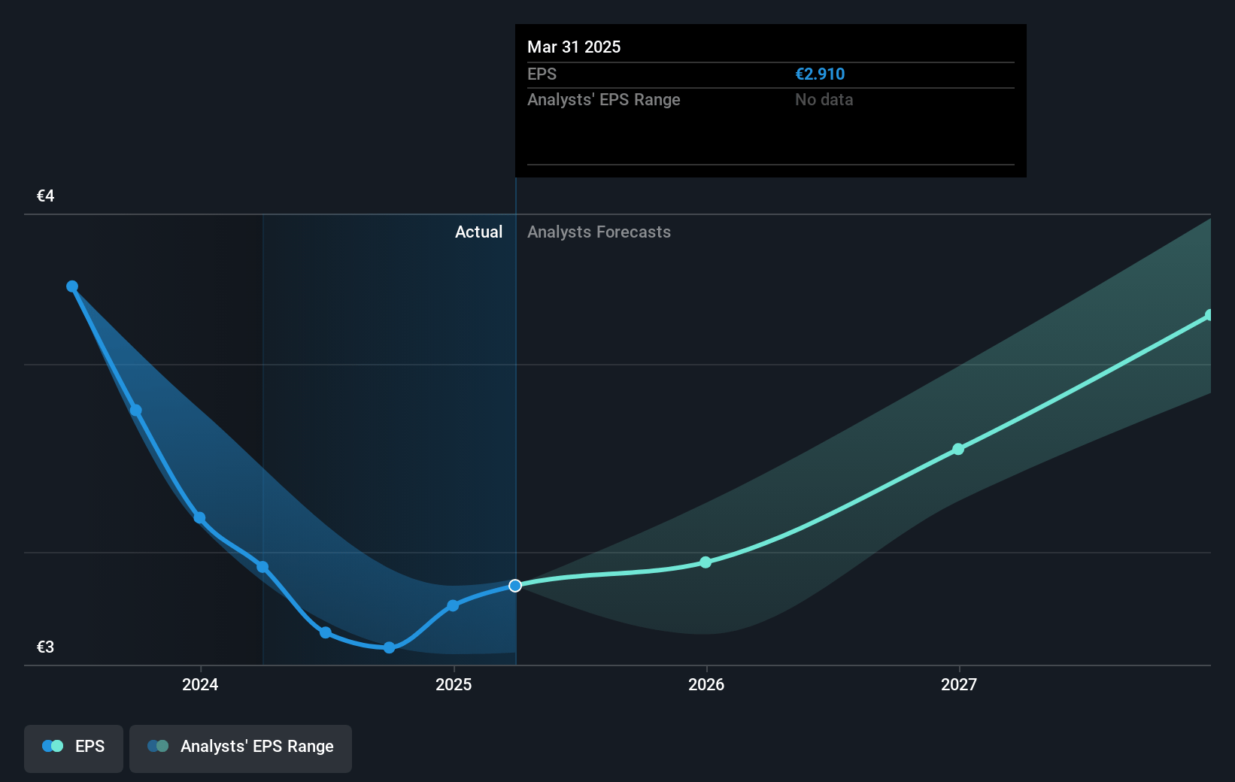Select the highlighted Mar 31 2025 data point

coord(515,586)
